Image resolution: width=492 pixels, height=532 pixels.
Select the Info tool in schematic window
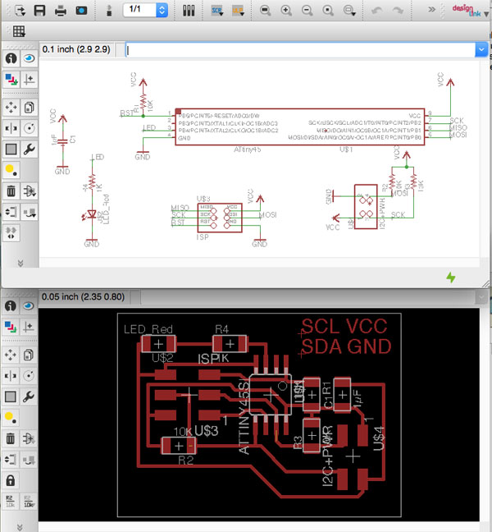click(11, 58)
